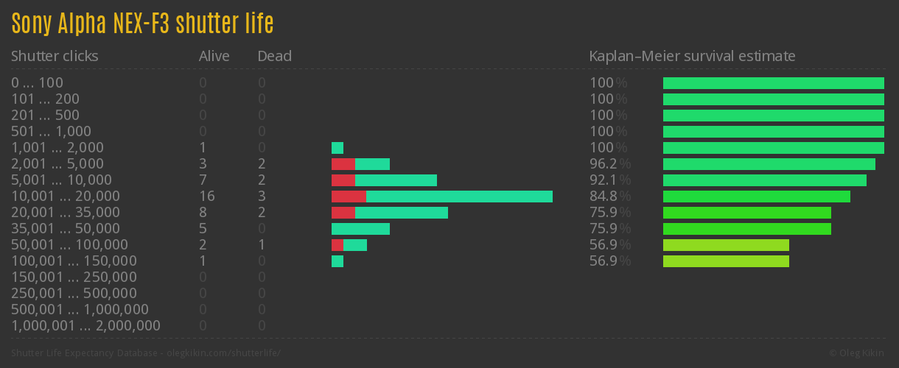Select the "Alive" column header
This screenshot has width=899, height=368.
click(214, 56)
